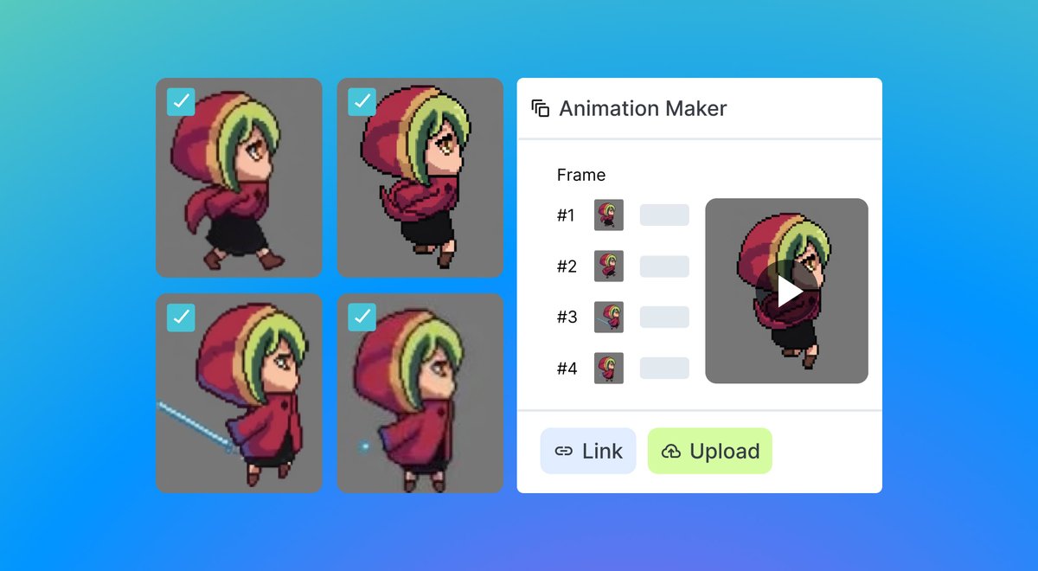Viewport: 1038px width, 571px height.
Task: Click the Animation Maker title
Action: click(x=643, y=108)
